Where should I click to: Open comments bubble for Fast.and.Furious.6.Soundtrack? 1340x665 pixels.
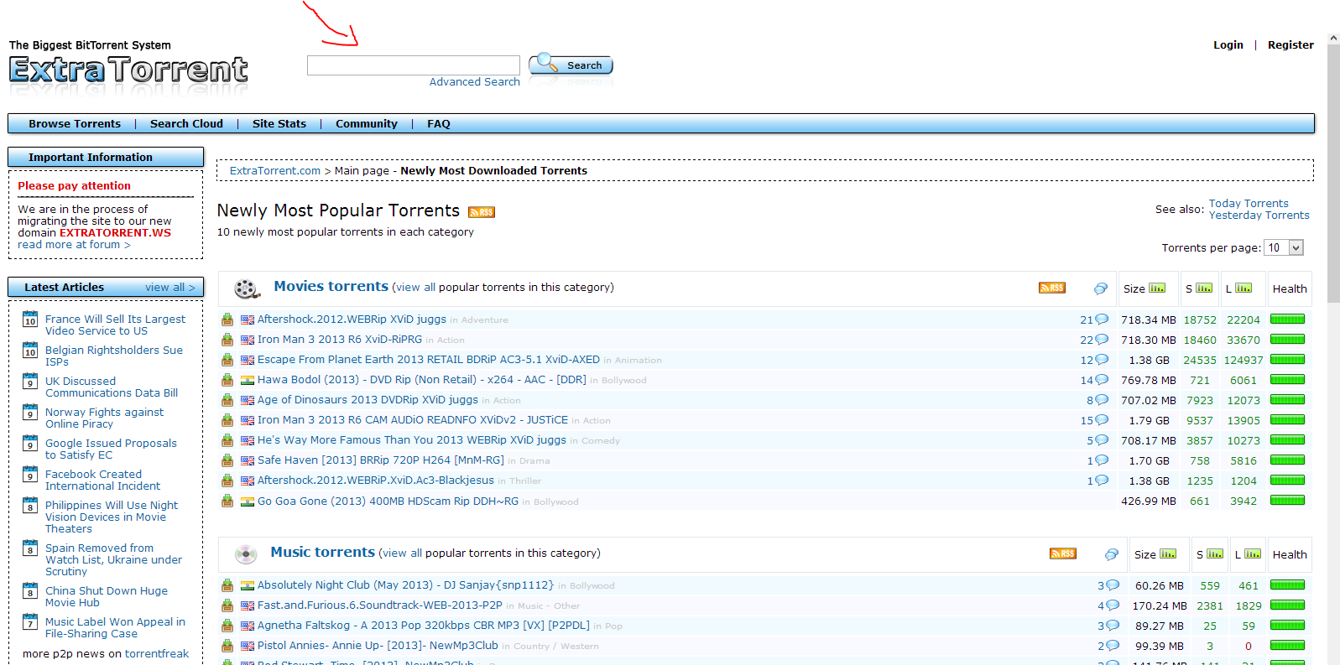pyautogui.click(x=1113, y=605)
